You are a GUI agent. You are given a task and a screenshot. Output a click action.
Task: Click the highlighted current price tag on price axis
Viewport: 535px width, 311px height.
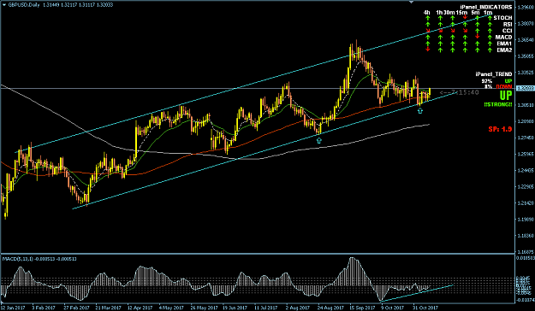coord(525,88)
